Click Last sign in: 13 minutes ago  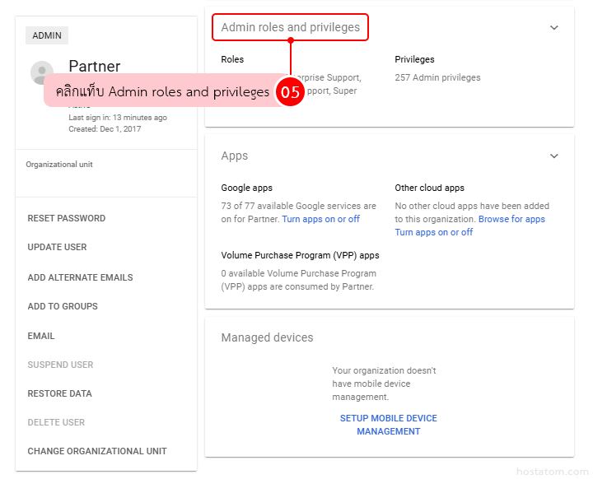click(x=118, y=118)
